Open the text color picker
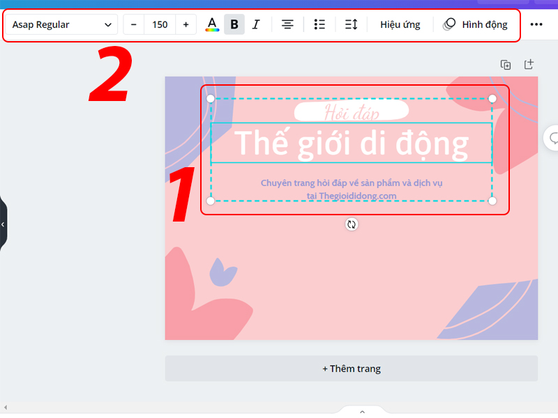Image resolution: width=558 pixels, height=418 pixels. click(x=212, y=24)
